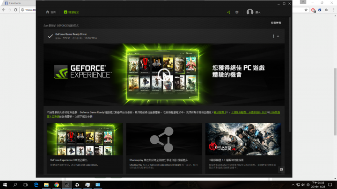Open the Home tab with house icon
Screen dimensions: 337x189
coord(51,12)
